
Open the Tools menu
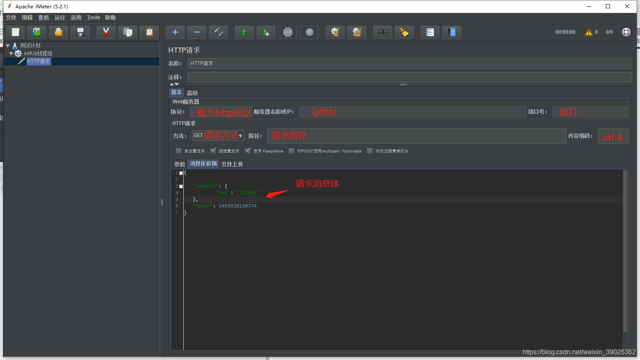(93, 17)
